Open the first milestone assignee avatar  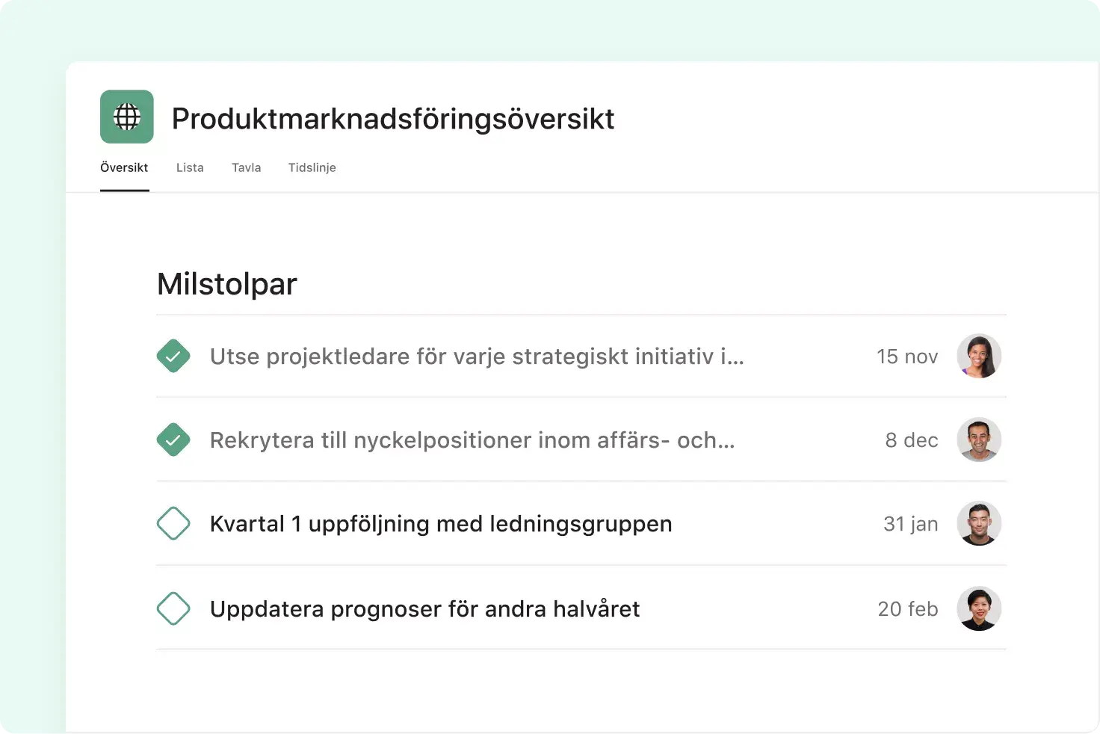[979, 356]
